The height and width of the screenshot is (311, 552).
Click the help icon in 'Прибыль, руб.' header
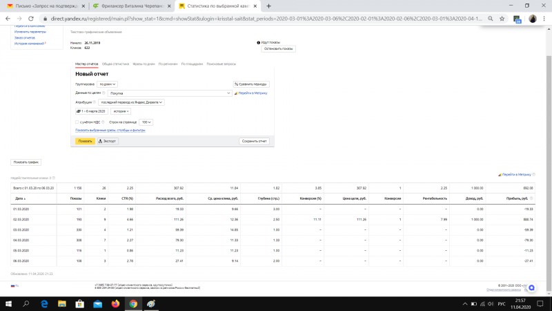click(531, 198)
